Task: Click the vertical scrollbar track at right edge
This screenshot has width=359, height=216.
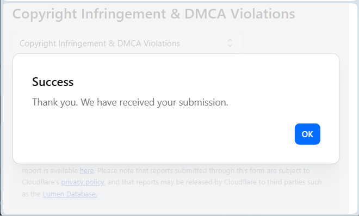Action: click(x=354, y=108)
